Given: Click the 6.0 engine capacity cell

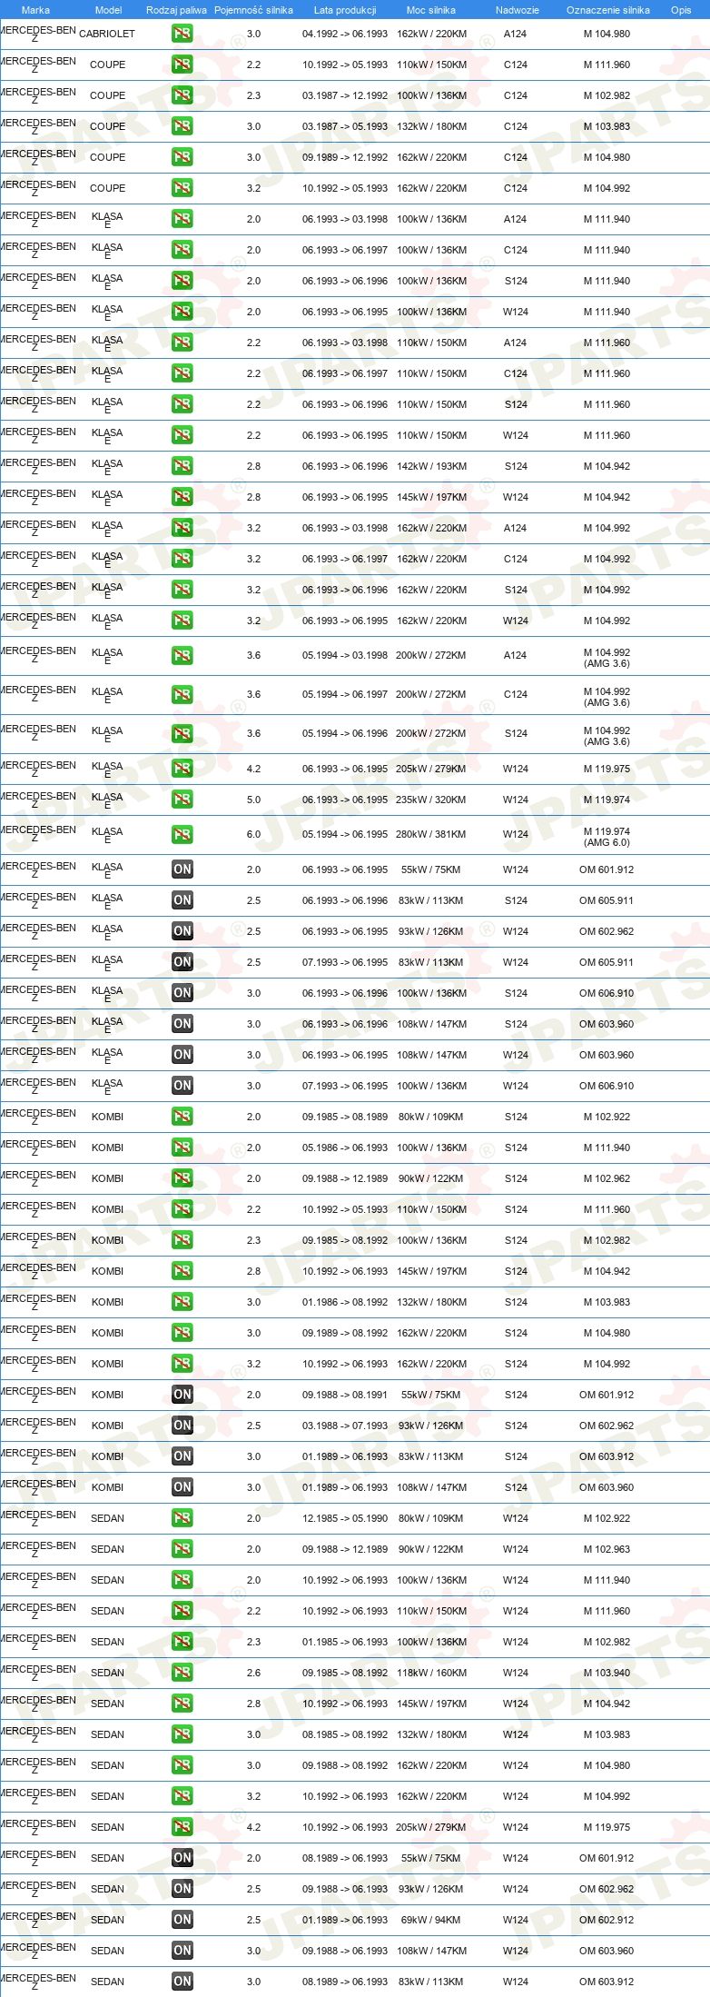Looking at the screenshot, I should coord(253,834).
